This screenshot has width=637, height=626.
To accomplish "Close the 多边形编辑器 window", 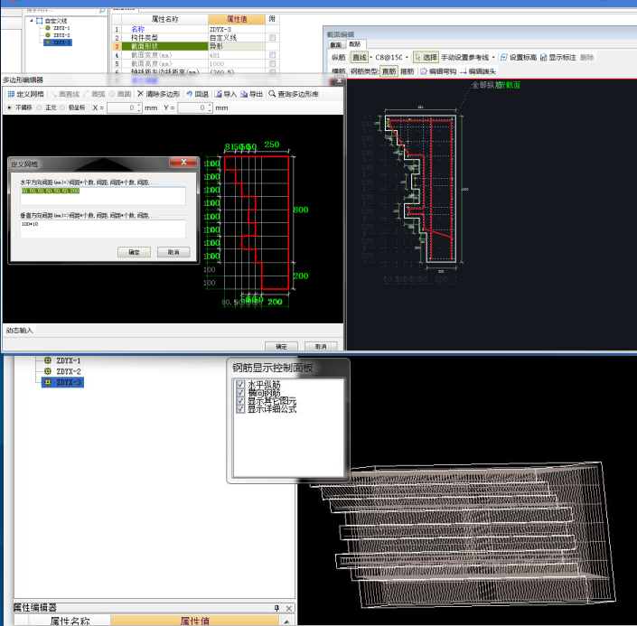I will pos(339,80).
